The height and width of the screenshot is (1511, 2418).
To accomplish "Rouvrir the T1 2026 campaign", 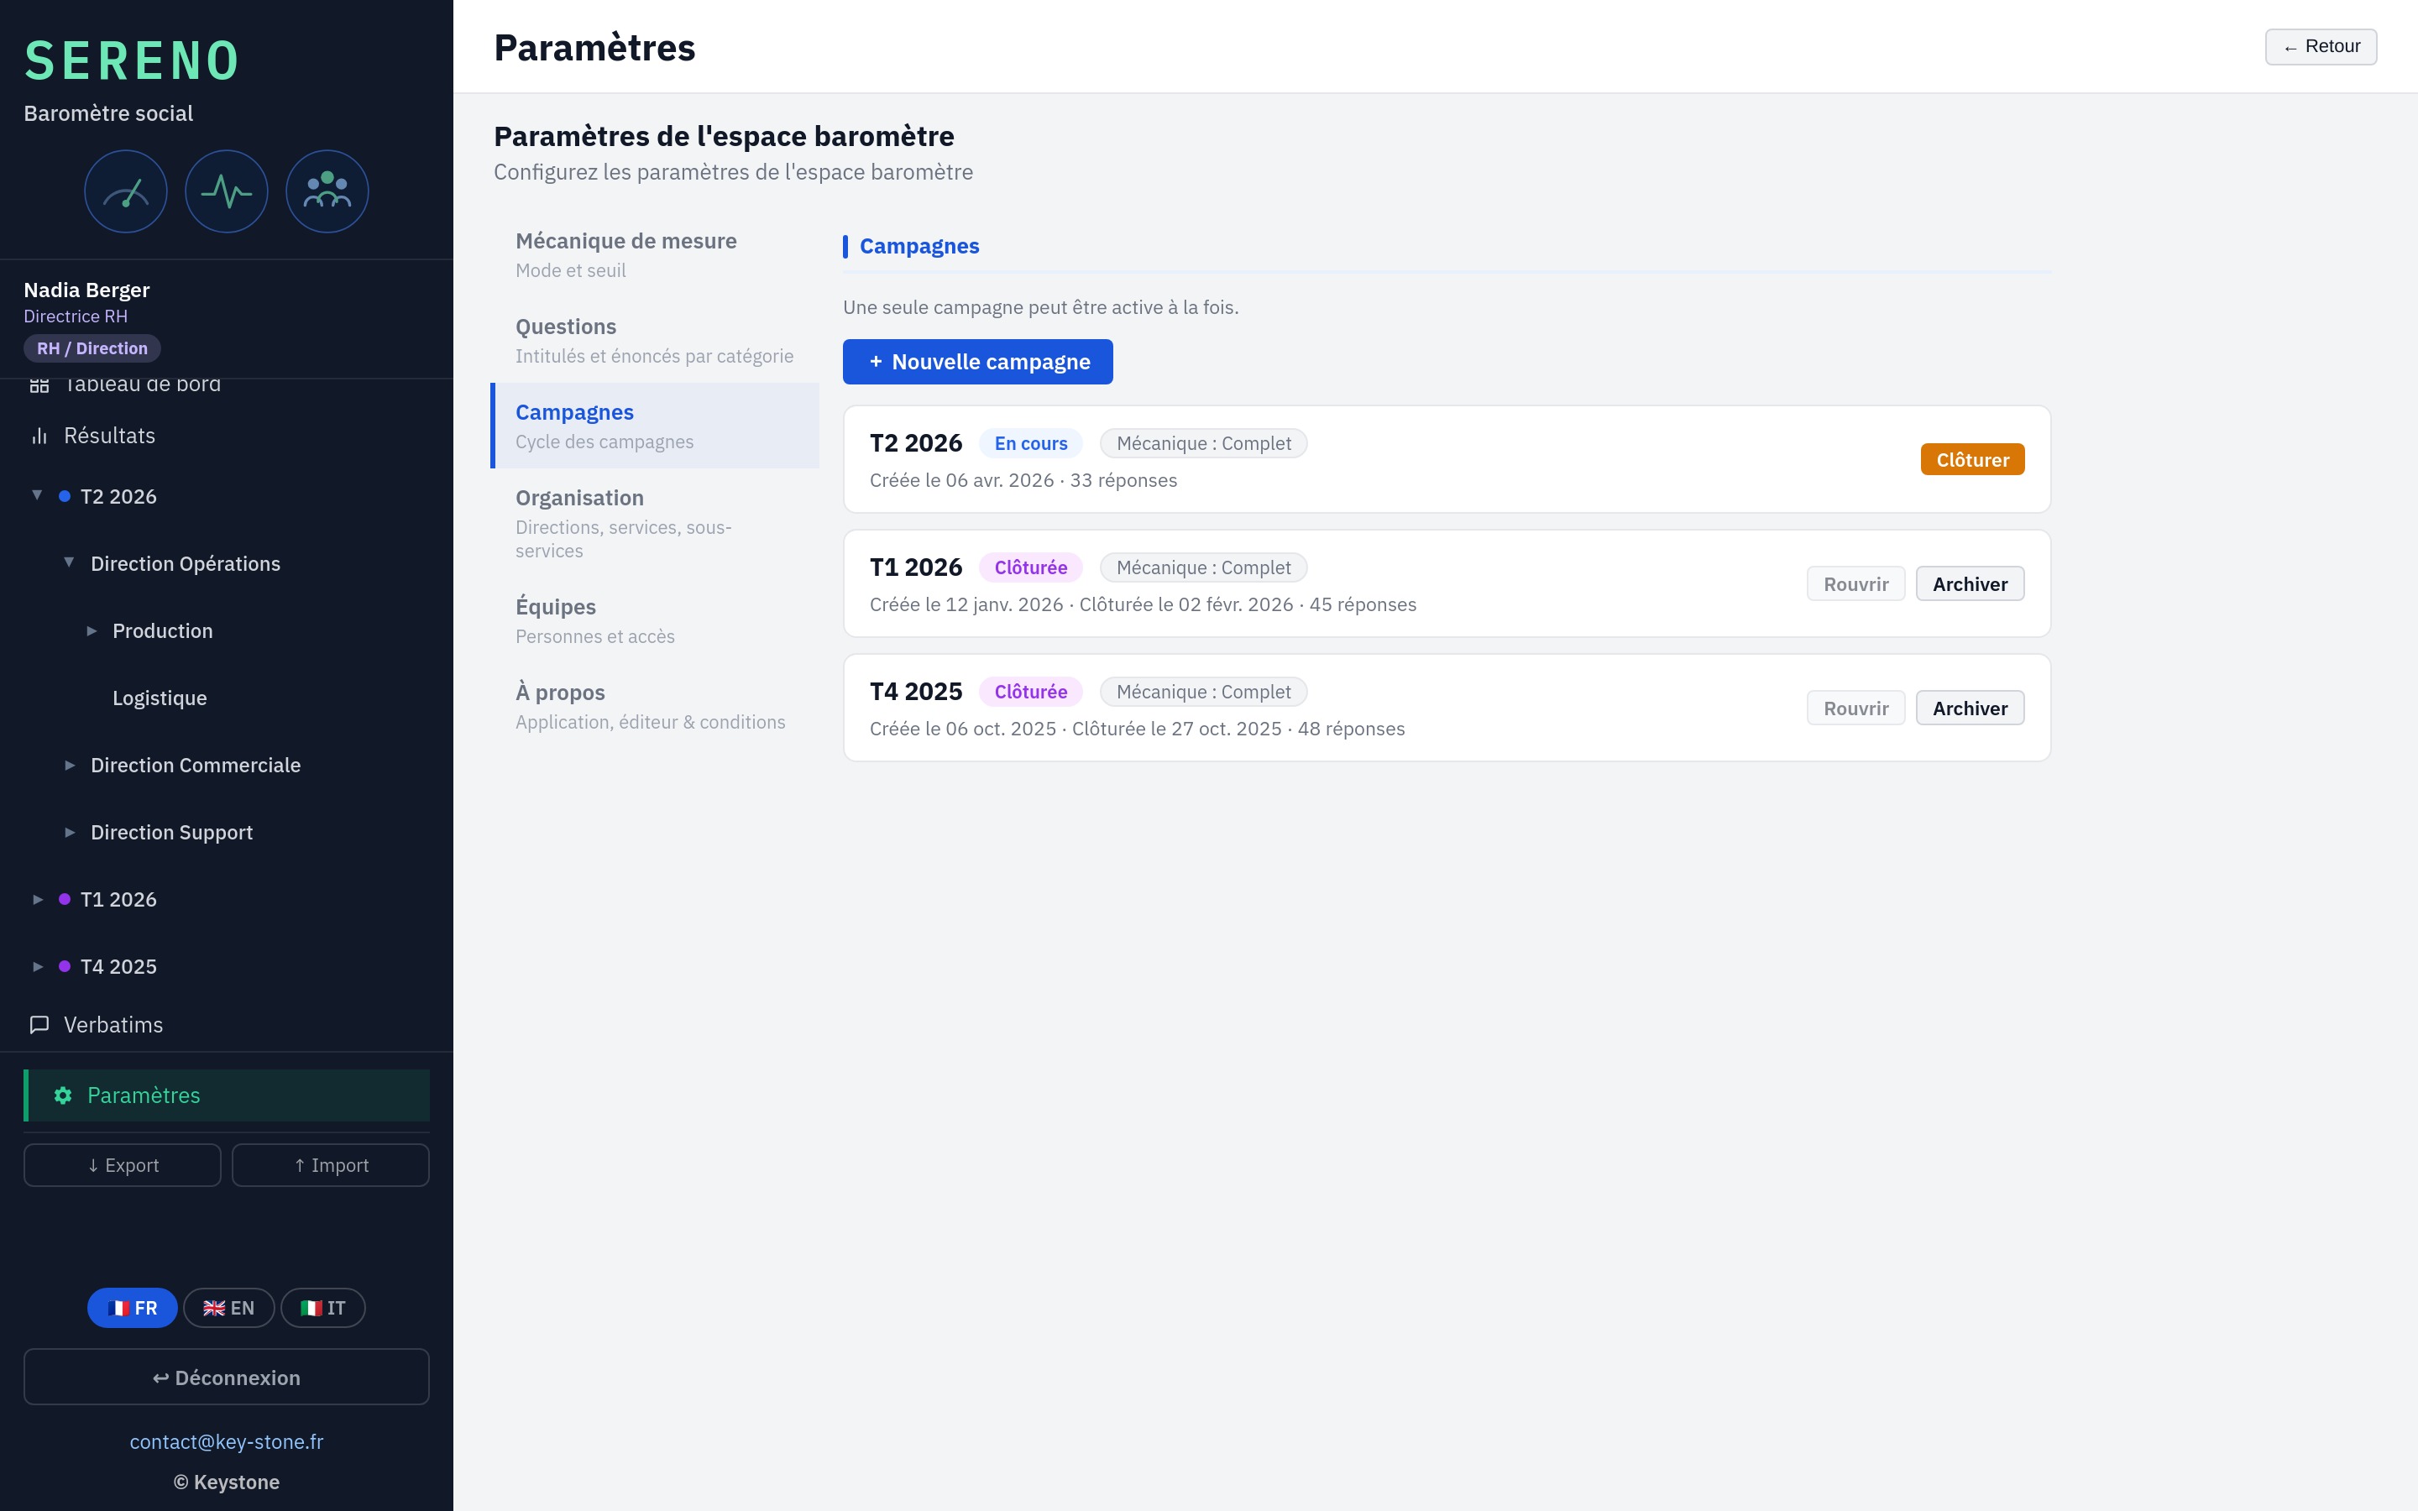I will click(x=1855, y=583).
